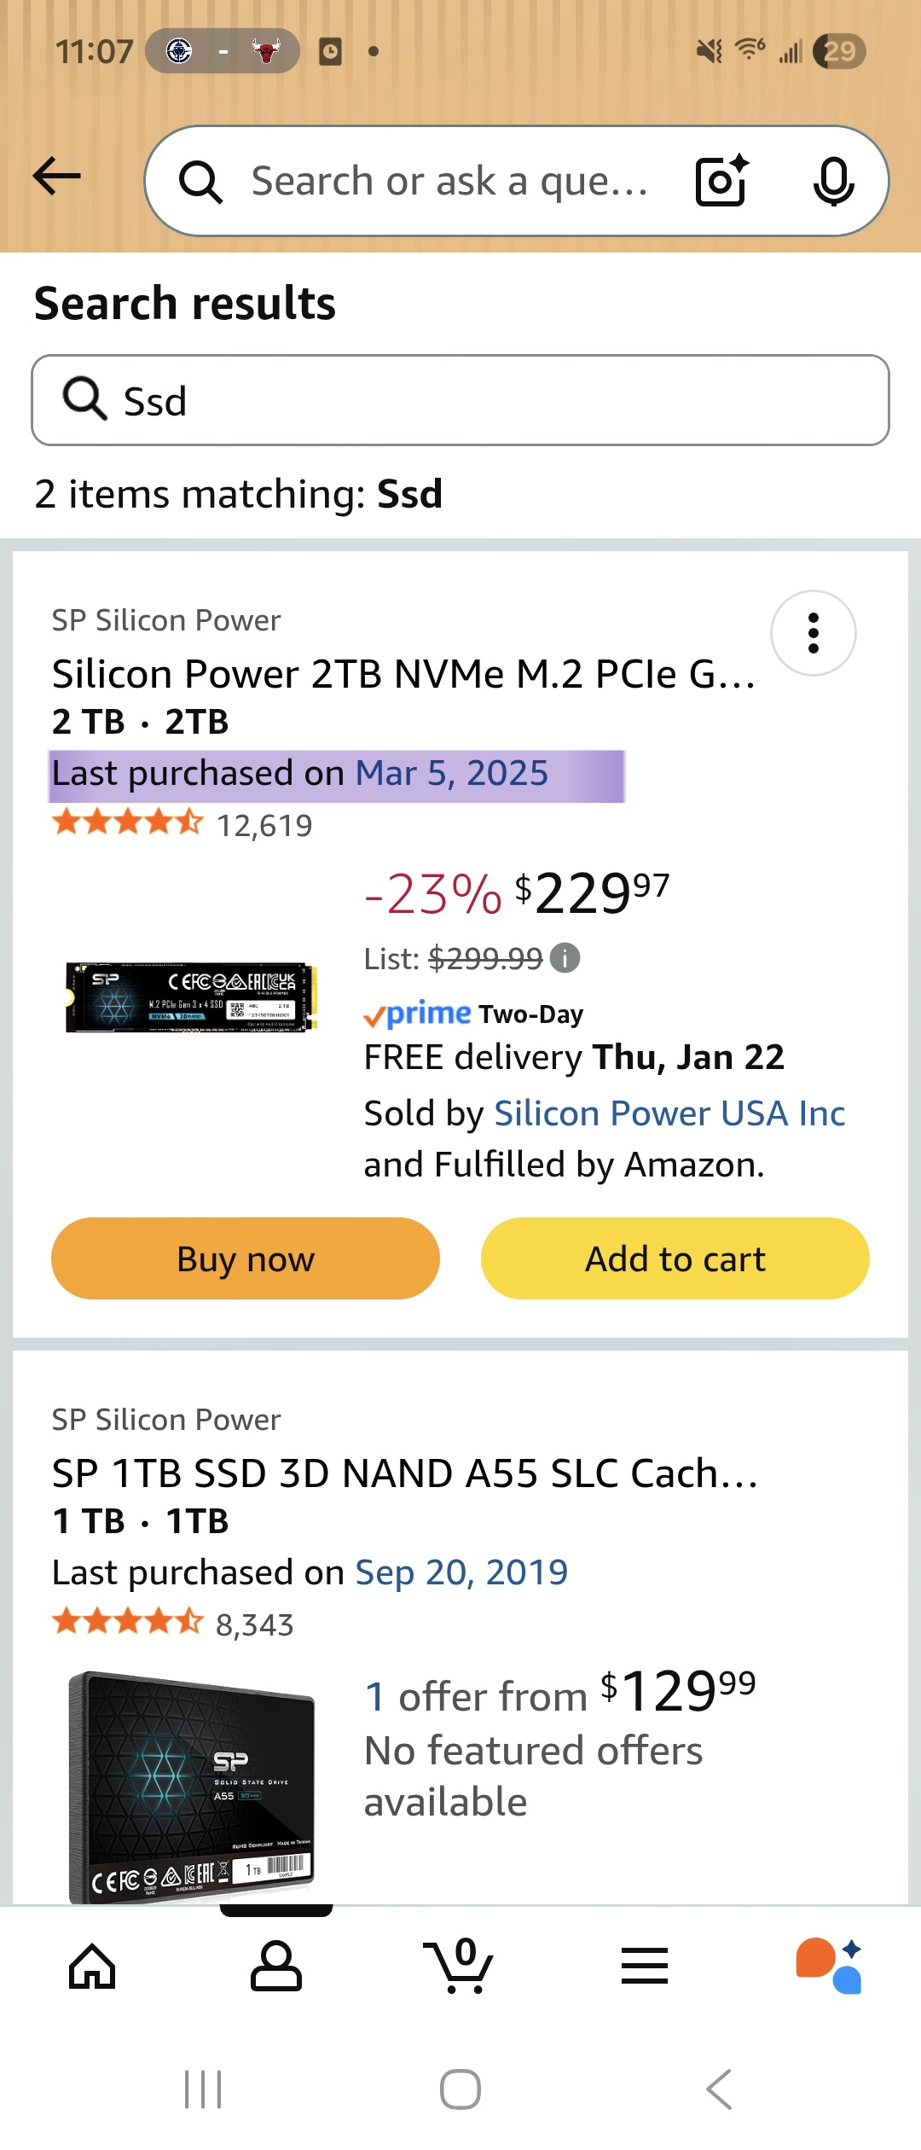
Task: Open the hamburger menu tab
Action: coord(645,1966)
